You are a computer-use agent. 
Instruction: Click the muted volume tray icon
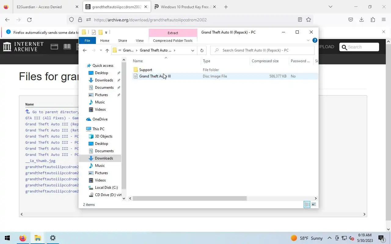(351, 238)
